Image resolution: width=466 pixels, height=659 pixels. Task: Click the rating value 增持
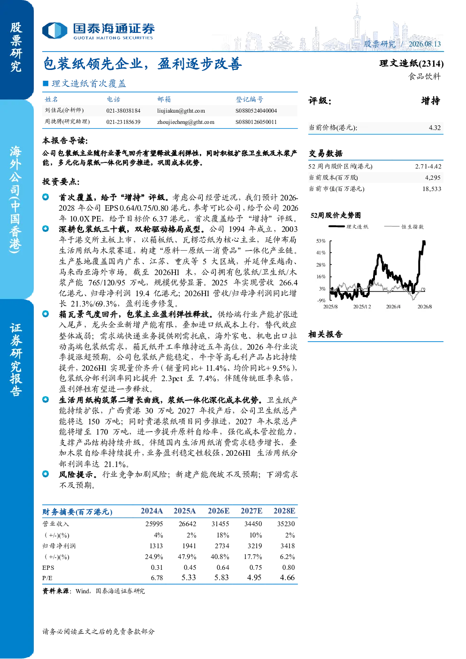[x=431, y=101]
